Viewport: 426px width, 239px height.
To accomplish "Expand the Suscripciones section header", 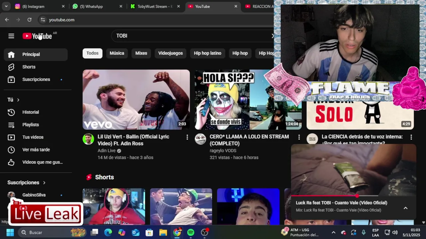I will coord(27,183).
